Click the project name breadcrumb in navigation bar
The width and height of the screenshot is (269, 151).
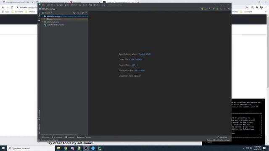pos(47,9)
